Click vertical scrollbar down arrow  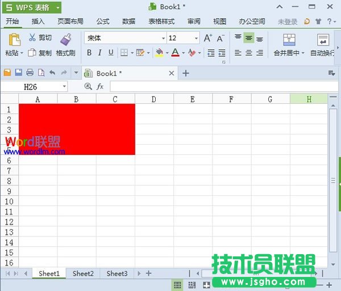[333, 264]
